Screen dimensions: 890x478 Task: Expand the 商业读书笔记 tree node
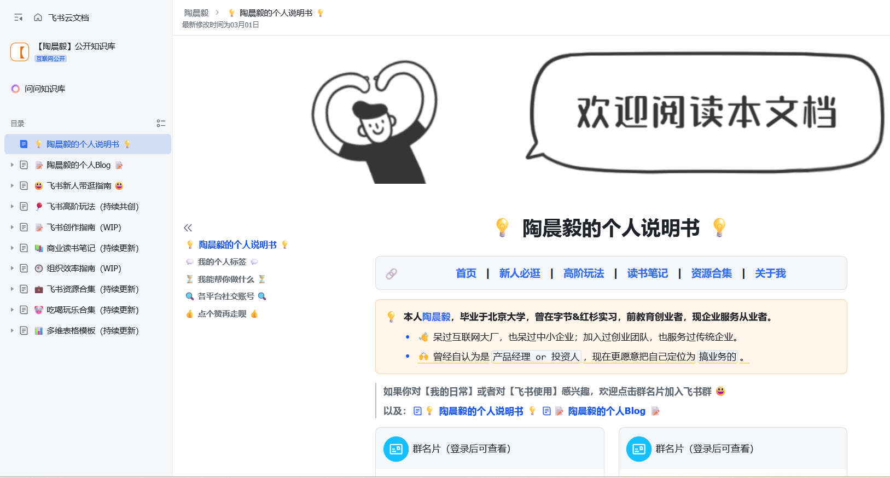(12, 248)
